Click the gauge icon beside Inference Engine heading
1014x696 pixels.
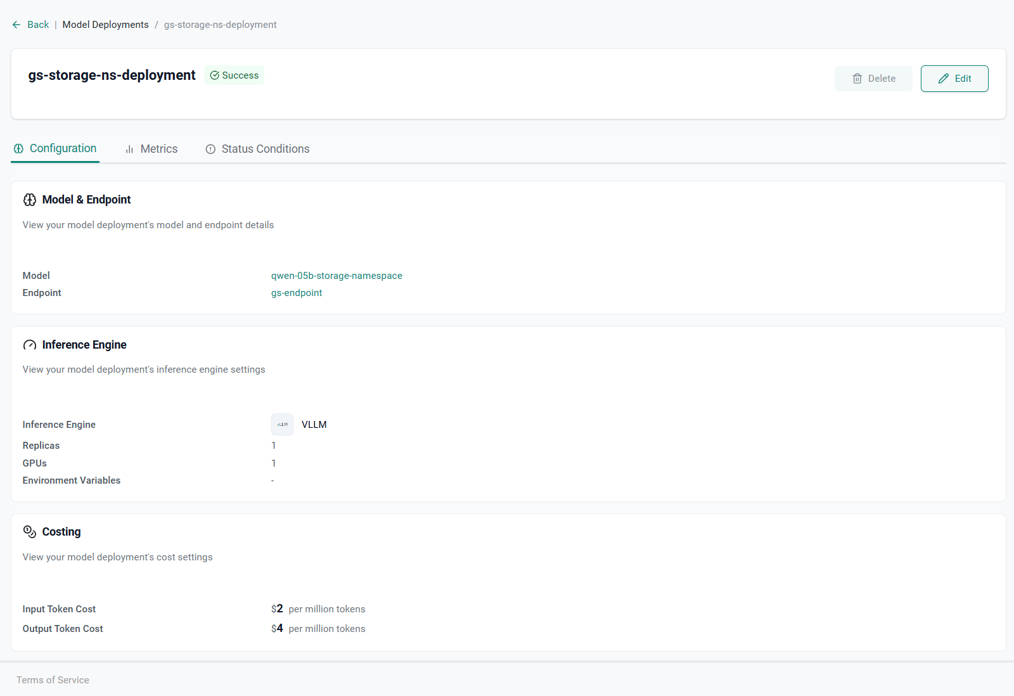(x=30, y=345)
